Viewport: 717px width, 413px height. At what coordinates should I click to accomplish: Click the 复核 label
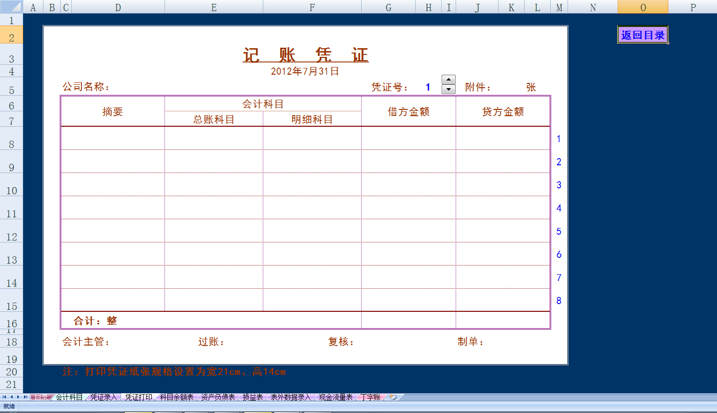(341, 342)
